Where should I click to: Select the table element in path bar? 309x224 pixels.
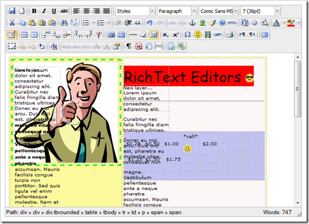tap(91, 212)
